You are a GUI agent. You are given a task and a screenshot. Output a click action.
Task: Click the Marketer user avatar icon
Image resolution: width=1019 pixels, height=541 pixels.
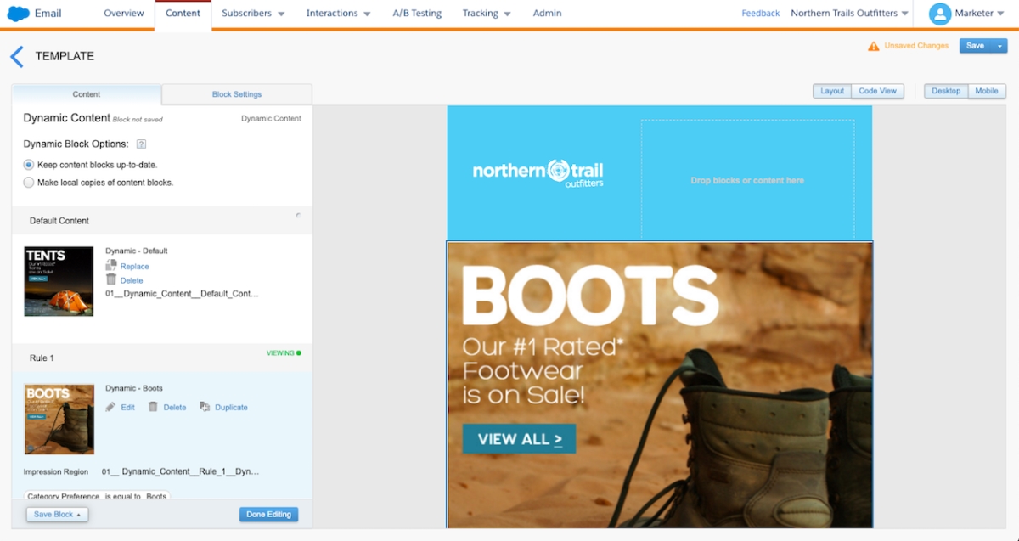click(939, 14)
